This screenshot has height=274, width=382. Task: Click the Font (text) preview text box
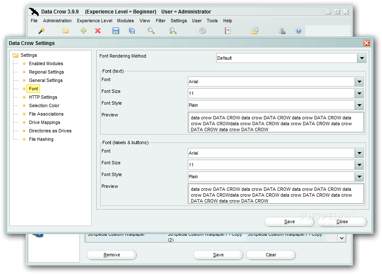point(276,122)
